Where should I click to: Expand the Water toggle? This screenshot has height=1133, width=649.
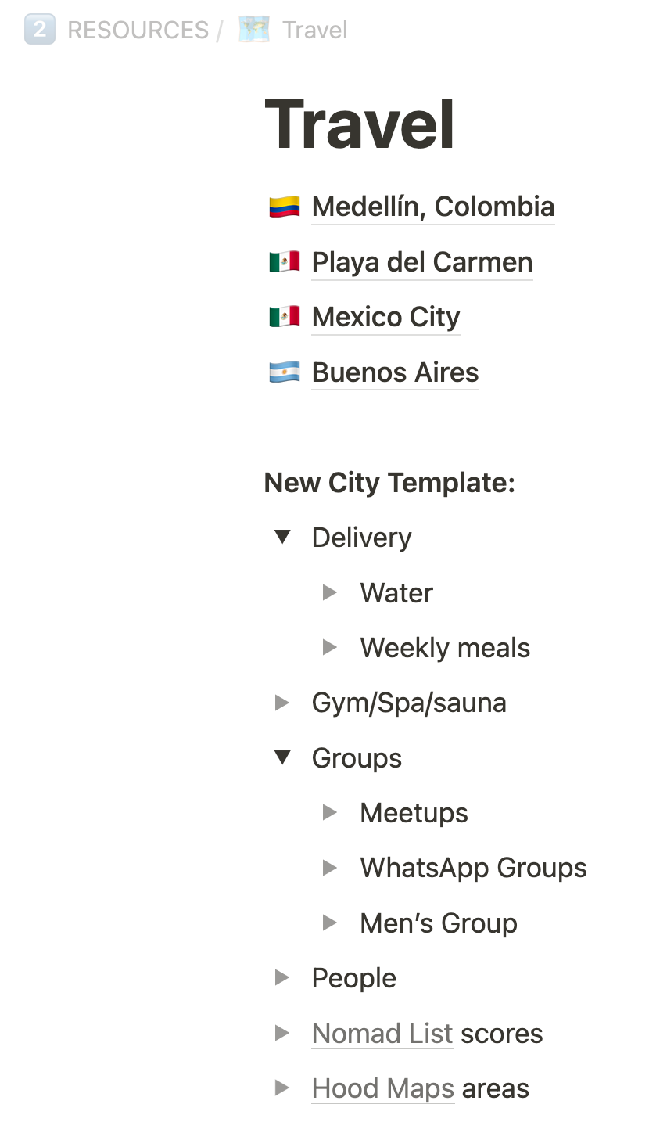(x=330, y=592)
